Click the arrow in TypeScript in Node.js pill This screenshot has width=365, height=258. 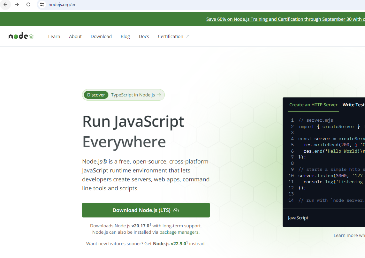[159, 95]
